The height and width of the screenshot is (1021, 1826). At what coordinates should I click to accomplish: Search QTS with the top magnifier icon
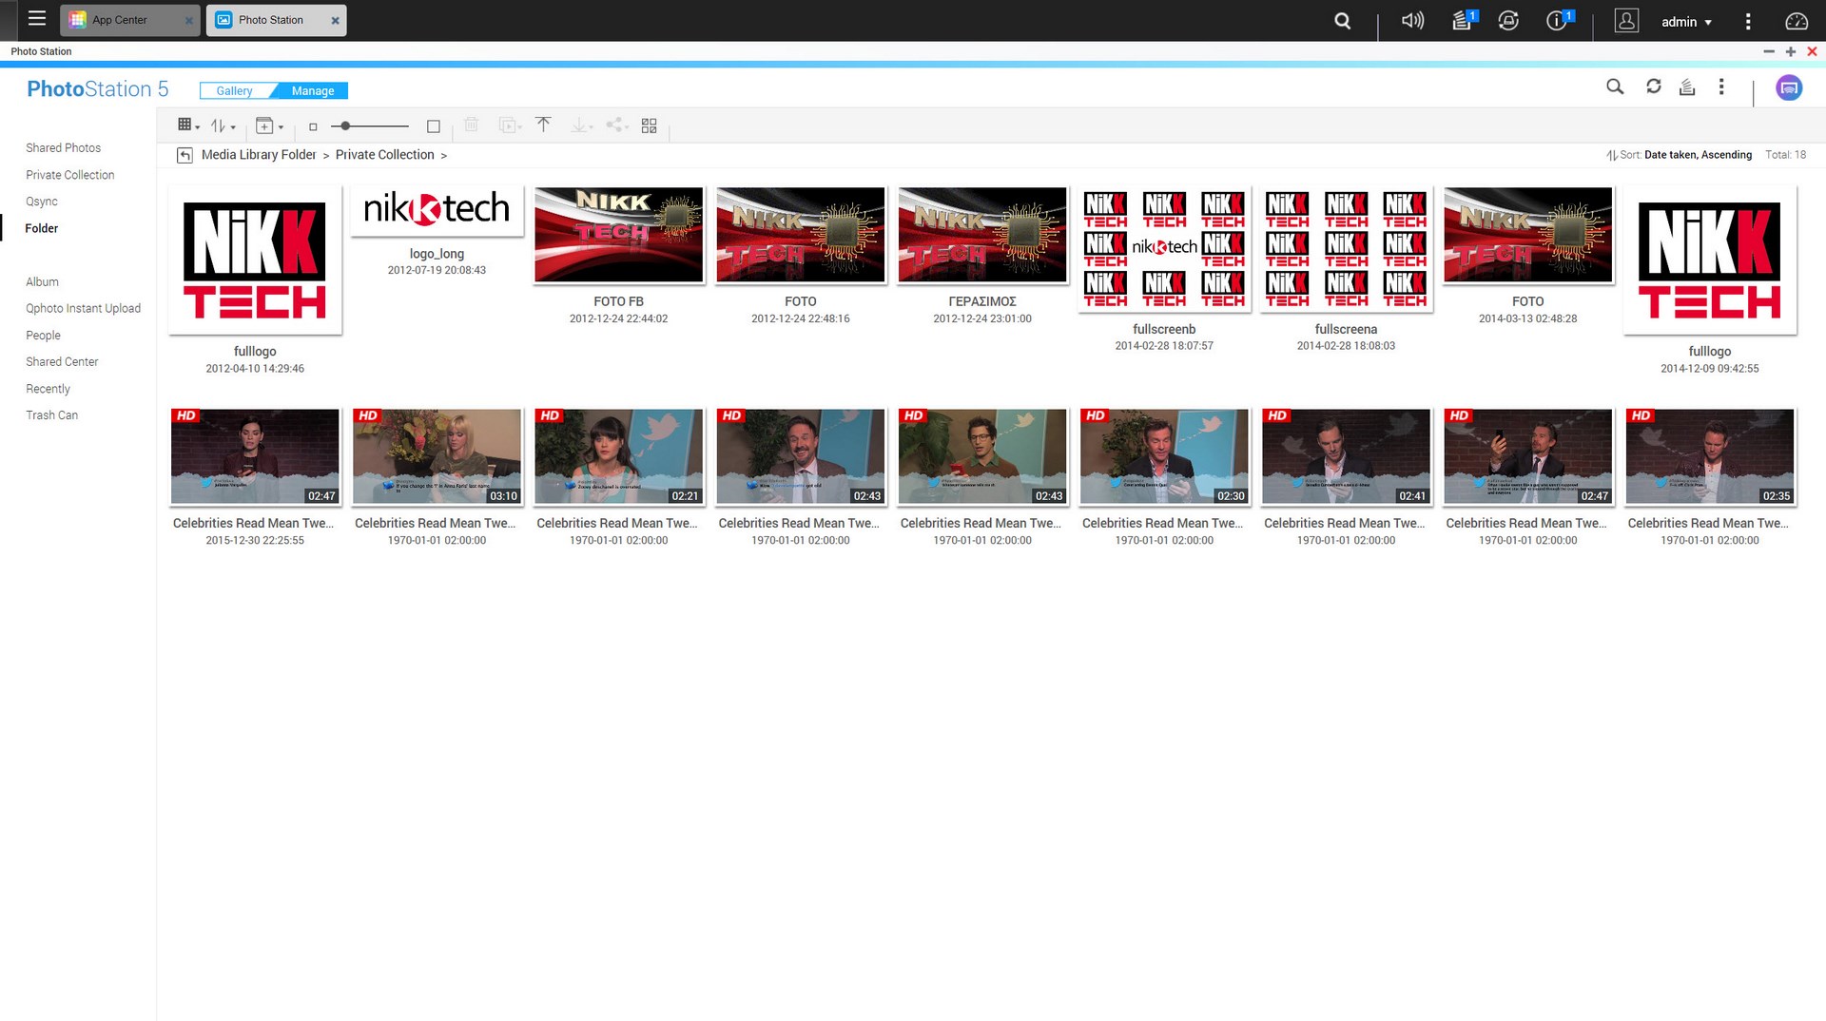(1342, 20)
